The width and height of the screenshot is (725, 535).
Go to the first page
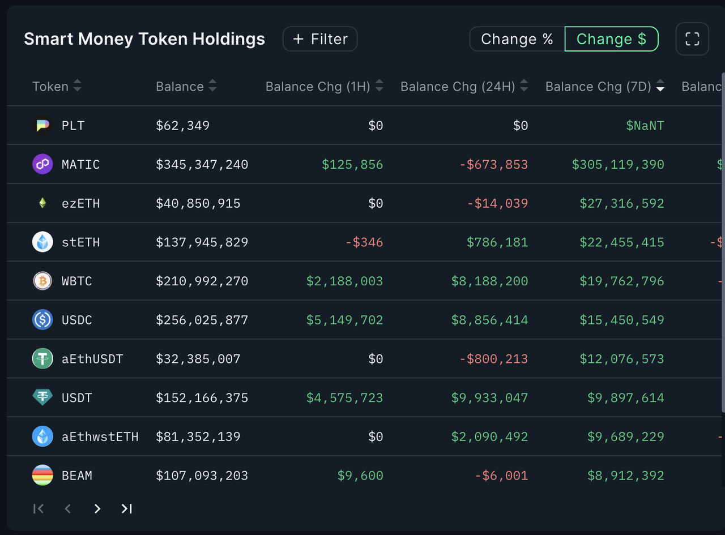pyautogui.click(x=39, y=508)
